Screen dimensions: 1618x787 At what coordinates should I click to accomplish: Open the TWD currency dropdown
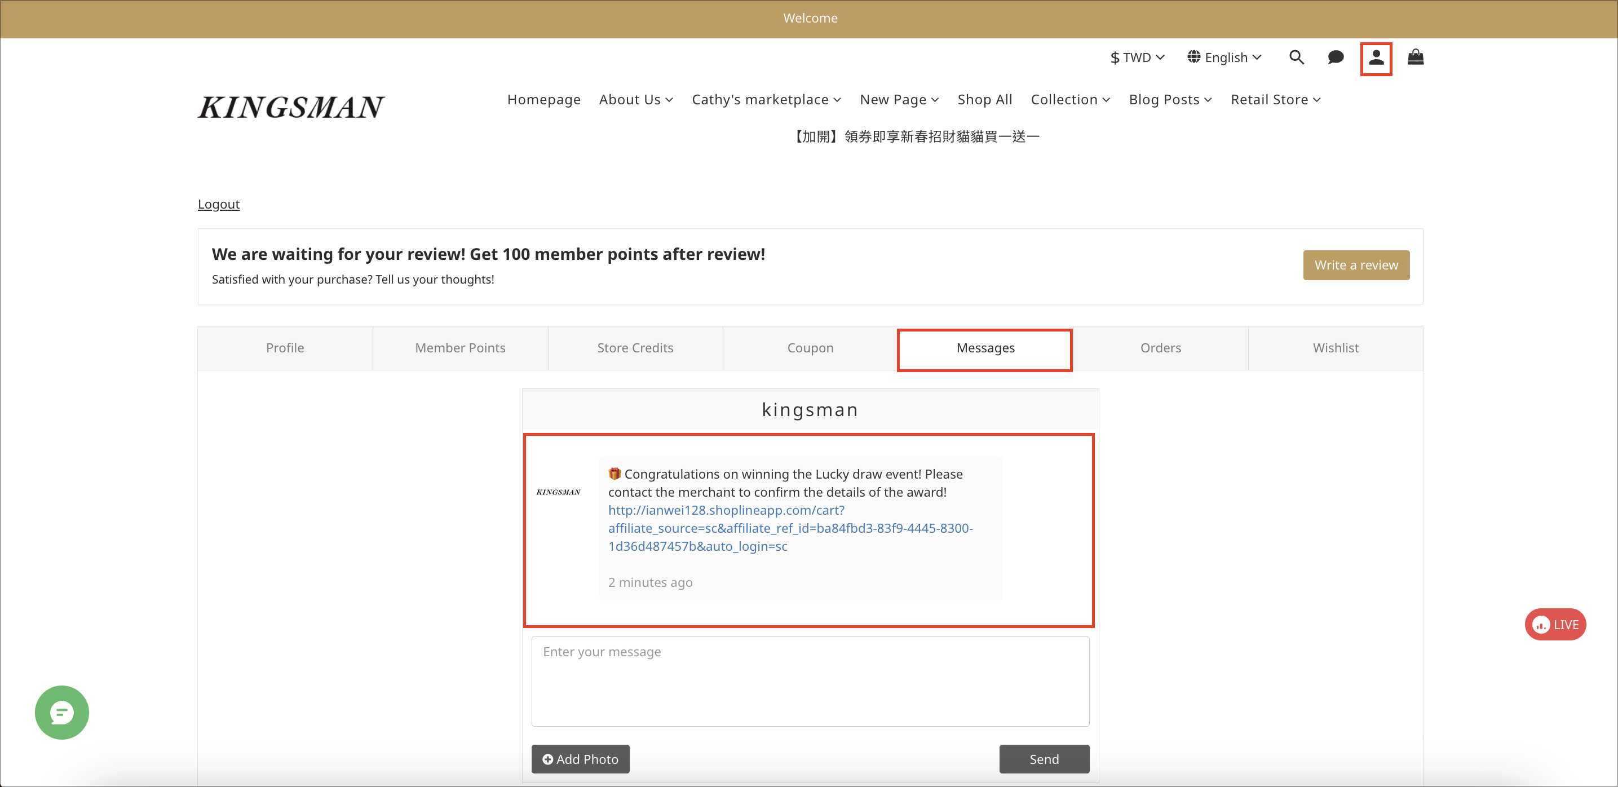pyautogui.click(x=1138, y=58)
